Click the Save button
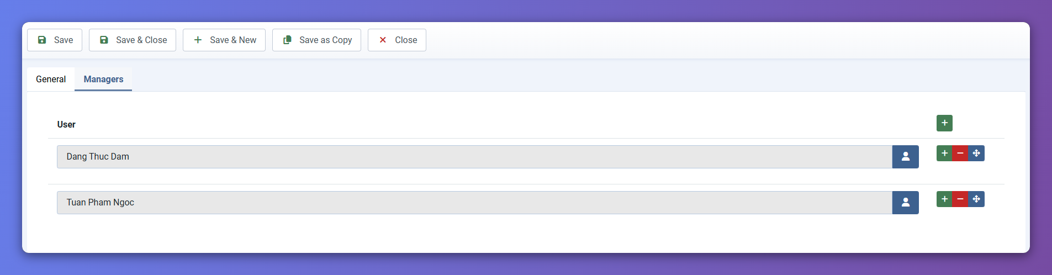 click(55, 40)
